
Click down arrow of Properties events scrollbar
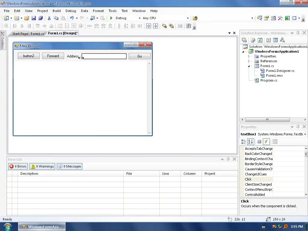(x=306, y=195)
